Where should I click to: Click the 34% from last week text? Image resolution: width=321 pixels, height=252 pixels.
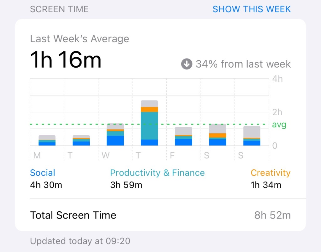coord(243,64)
